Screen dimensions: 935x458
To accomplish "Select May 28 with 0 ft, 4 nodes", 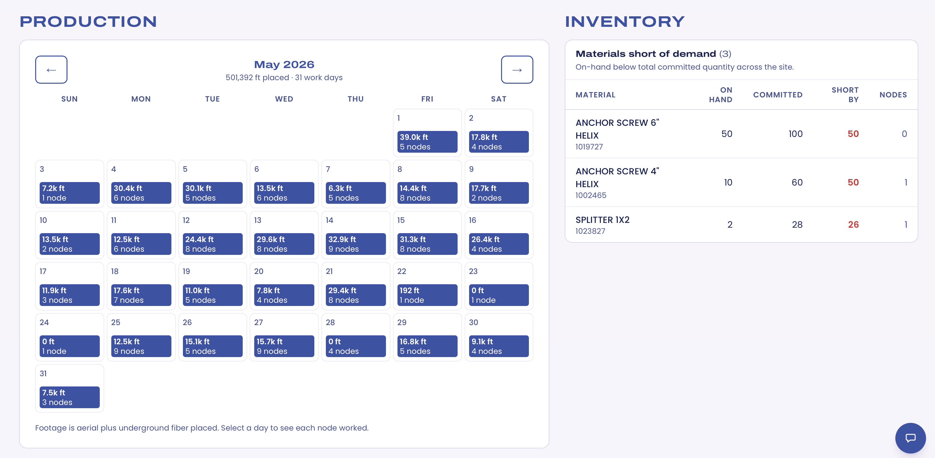I will (356, 338).
